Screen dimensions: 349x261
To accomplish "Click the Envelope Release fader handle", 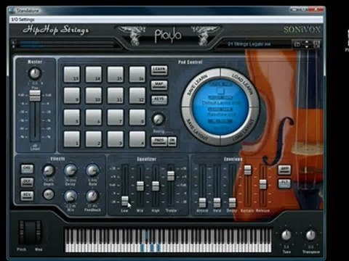I will [262, 184].
